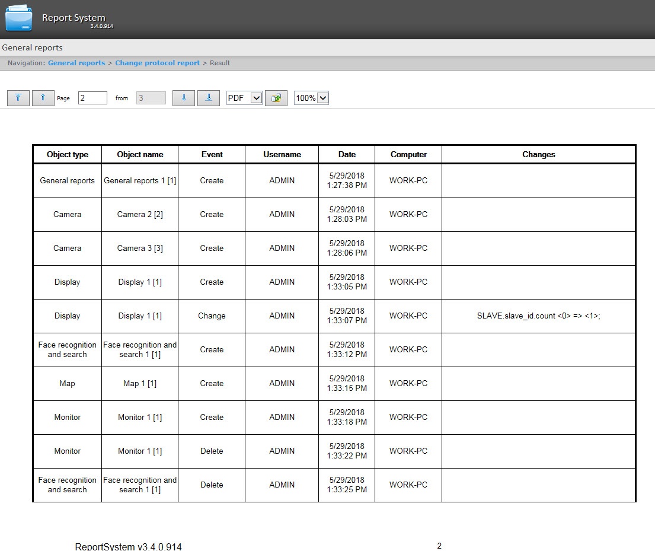This screenshot has height=551, width=655.
Task: Go to the next report page
Action: pos(184,98)
